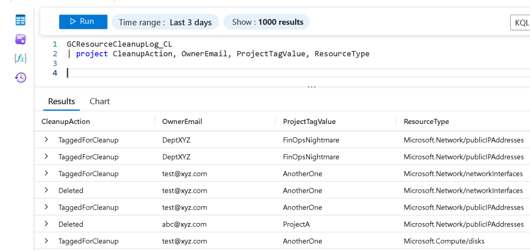Click the ProjectTagValue column header
The image size is (530, 251).
(309, 121)
